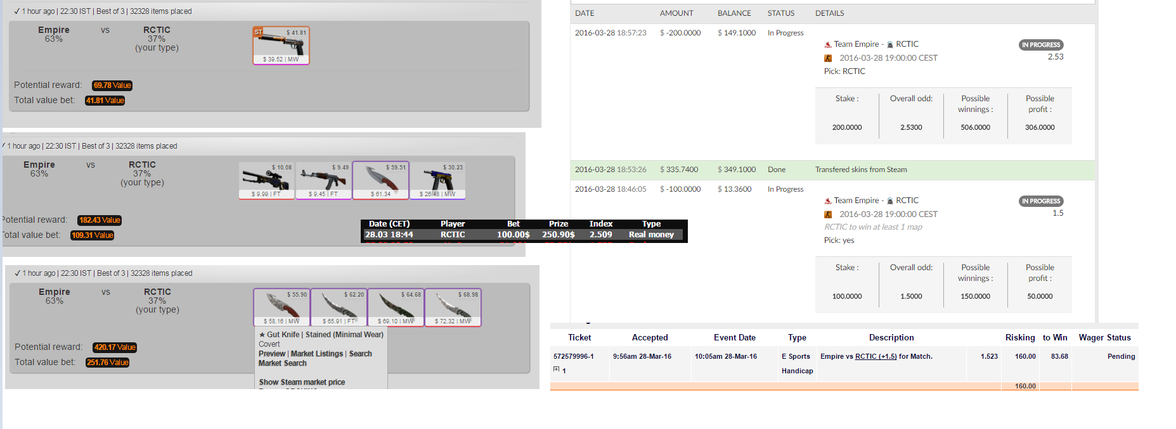The width and height of the screenshot is (1176, 429).
Task: Click Search link after Market Listings
Action: pos(361,354)
